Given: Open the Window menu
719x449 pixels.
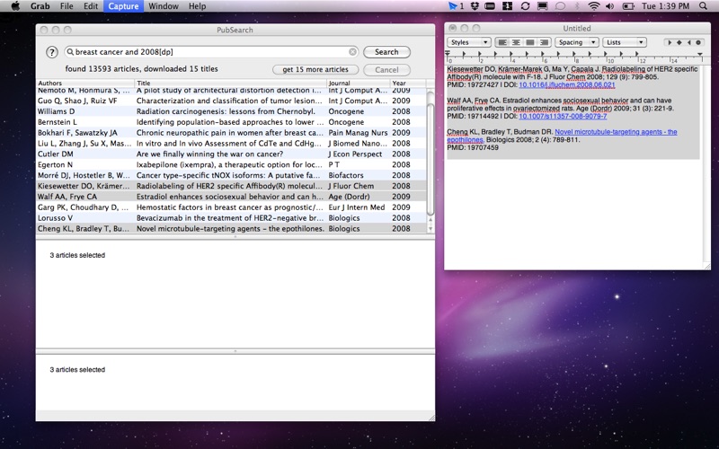Looking at the screenshot, I should [164, 6].
